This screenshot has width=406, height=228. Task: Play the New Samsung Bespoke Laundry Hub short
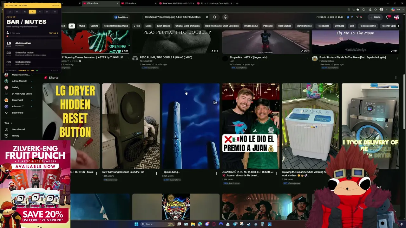131,126
